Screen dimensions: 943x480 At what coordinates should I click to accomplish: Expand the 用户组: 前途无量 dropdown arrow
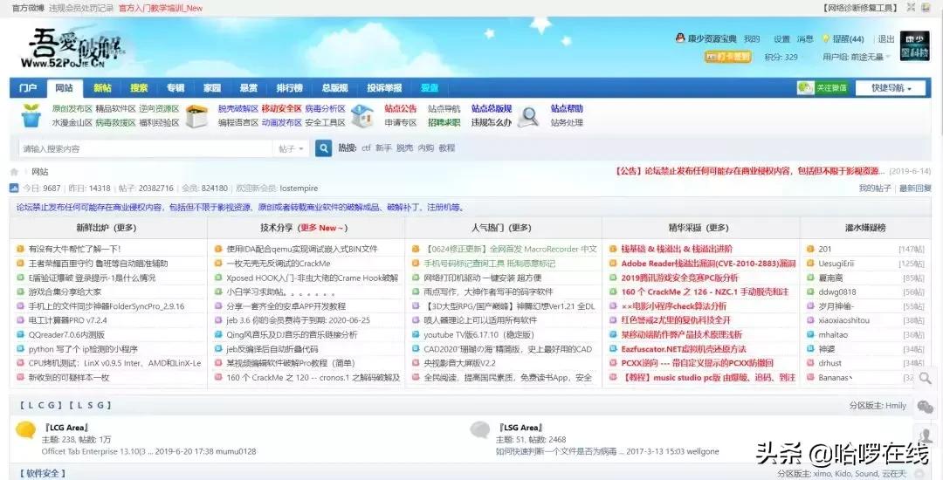coord(888,58)
